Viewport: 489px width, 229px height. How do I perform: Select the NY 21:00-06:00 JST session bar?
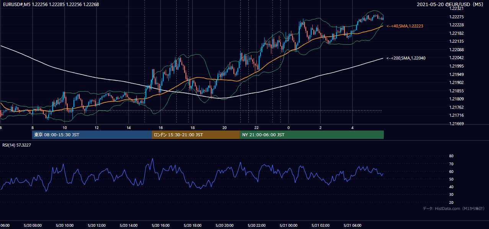(x=312, y=135)
